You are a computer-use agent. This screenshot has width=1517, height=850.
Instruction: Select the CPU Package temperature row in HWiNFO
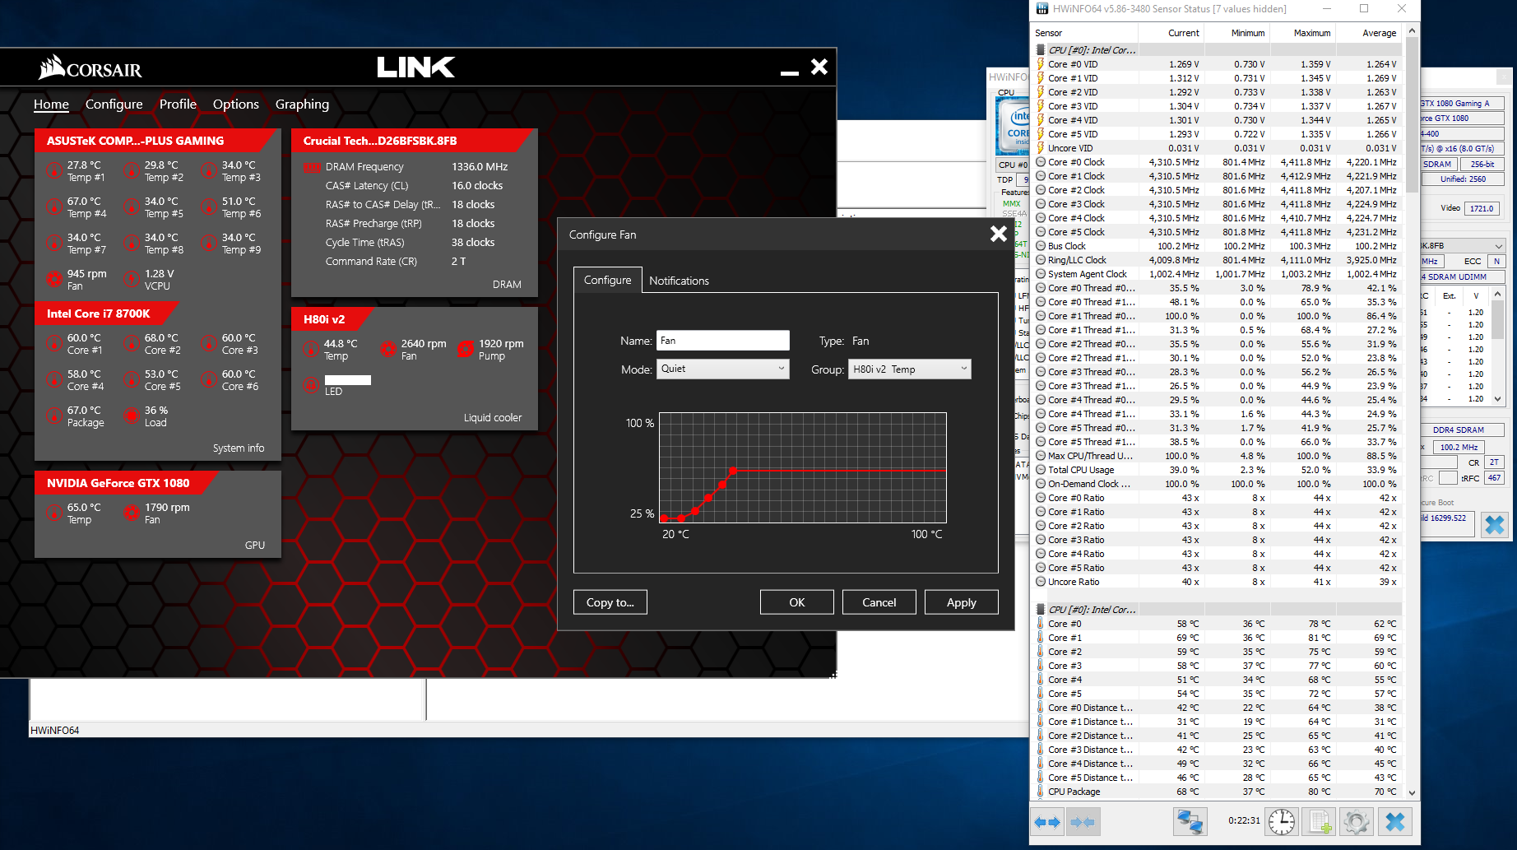click(x=1218, y=792)
